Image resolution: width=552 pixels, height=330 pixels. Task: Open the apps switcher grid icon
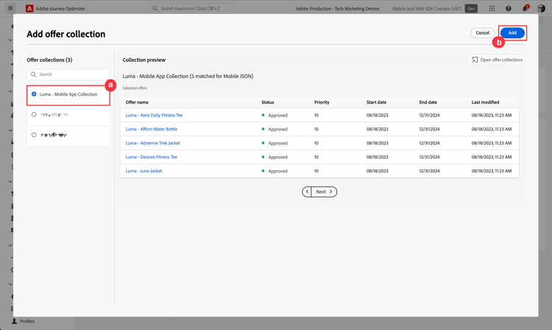click(492, 8)
